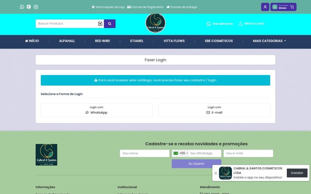Click the magnifier search button

point(110,24)
